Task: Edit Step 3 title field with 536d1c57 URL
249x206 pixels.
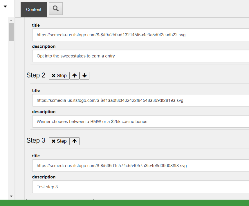Action: tap(140, 166)
